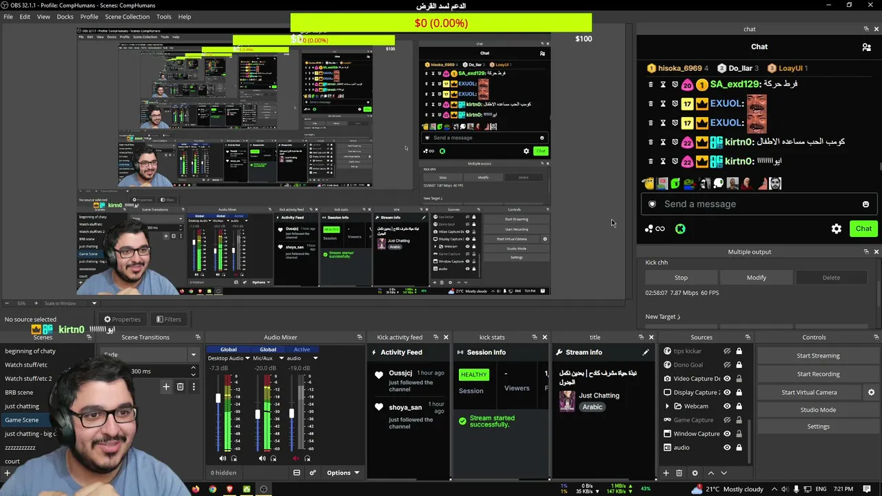The image size is (882, 496).
Task: Move the selected source down
Action: pyautogui.click(x=724, y=473)
